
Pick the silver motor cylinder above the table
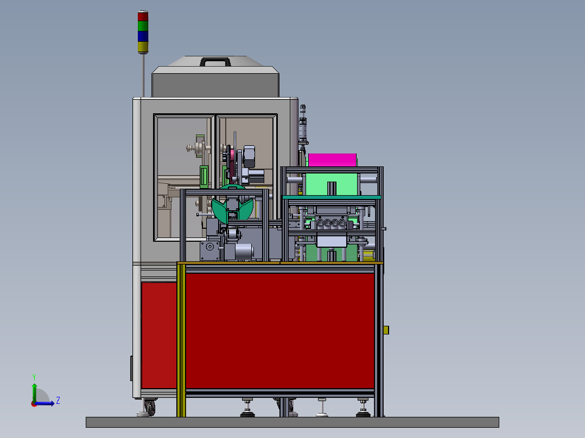(243, 252)
